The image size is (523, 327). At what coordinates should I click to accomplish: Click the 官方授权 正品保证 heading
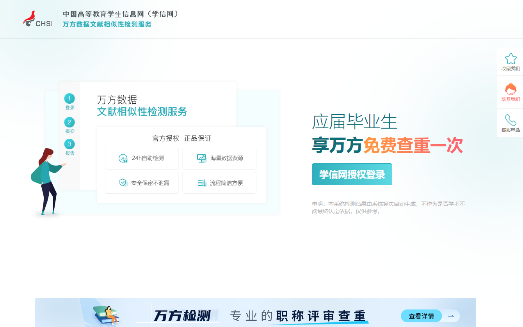click(182, 138)
